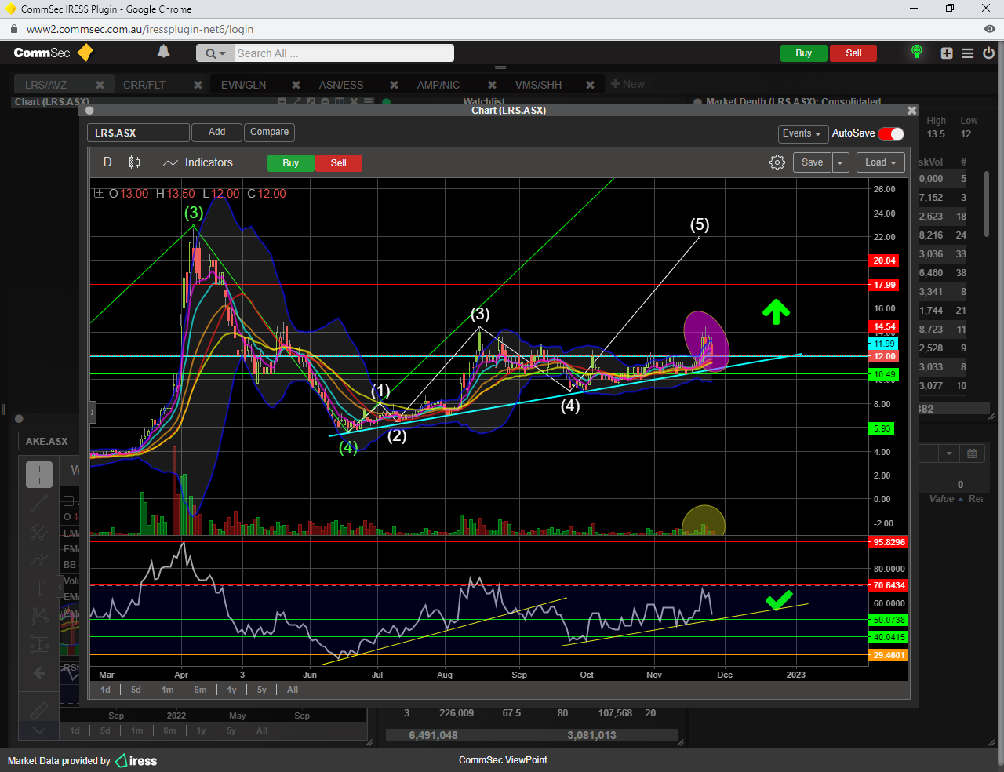Switch to the EVN/GLN workspace tab
1004x772 pixels.
point(243,85)
